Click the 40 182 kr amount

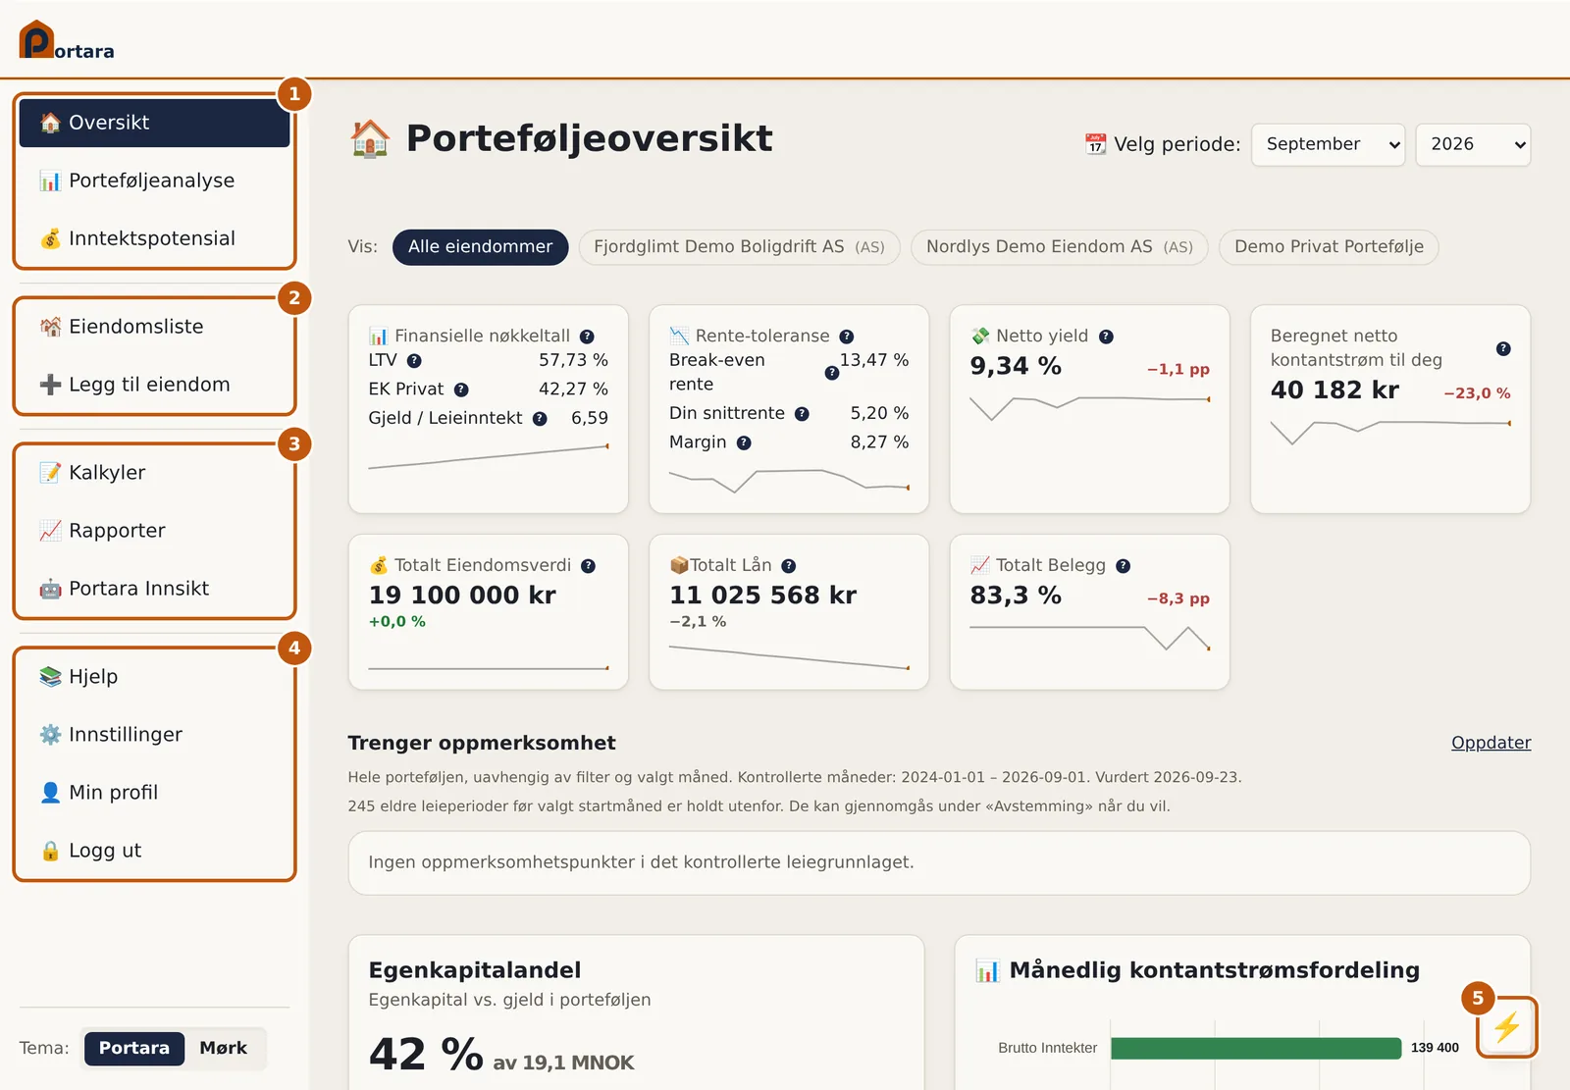(1334, 390)
